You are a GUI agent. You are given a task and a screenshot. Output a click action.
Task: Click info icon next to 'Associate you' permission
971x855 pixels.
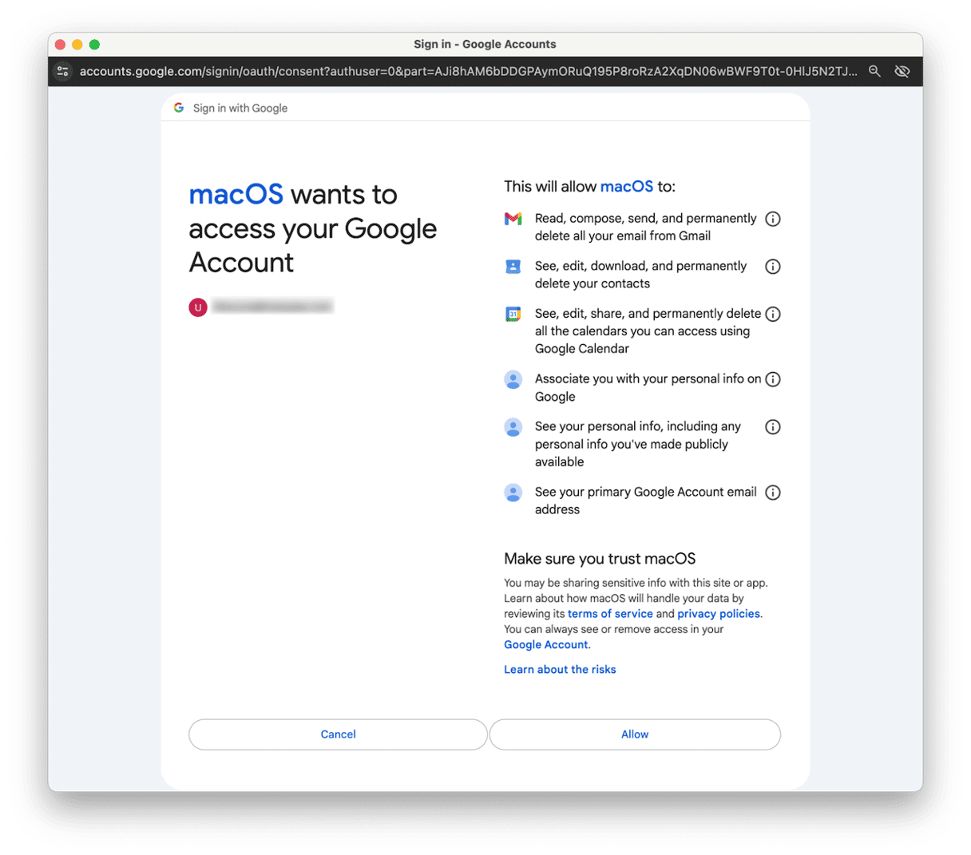tap(772, 379)
